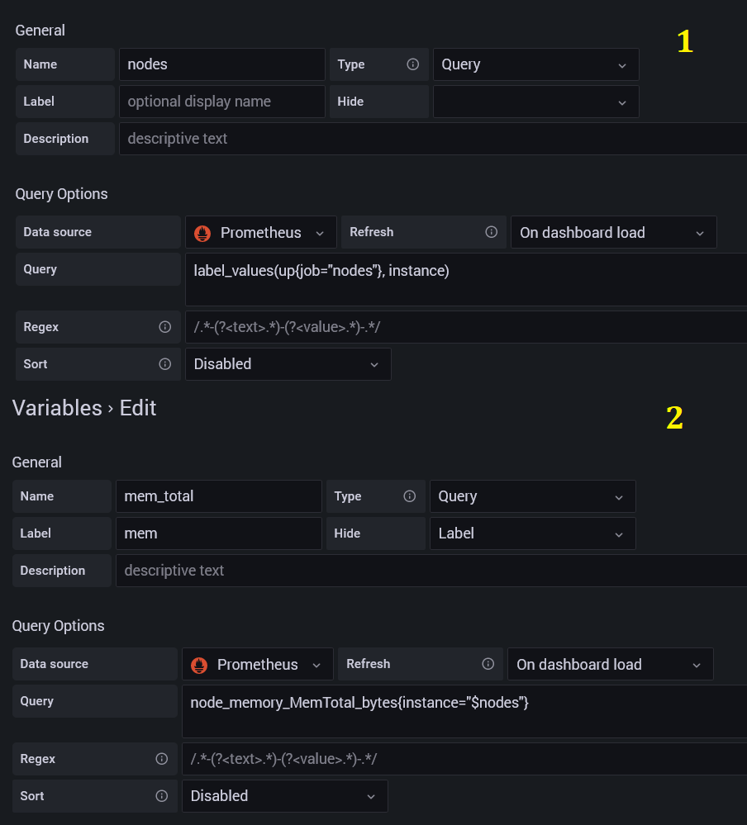Open the empty Hide dropdown for nodes variable
The image size is (747, 825).
[x=535, y=101]
